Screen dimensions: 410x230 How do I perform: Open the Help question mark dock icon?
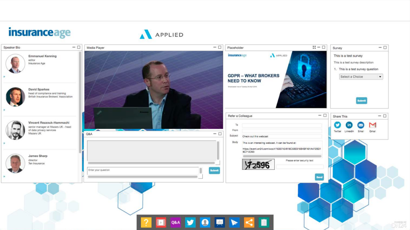point(146,222)
